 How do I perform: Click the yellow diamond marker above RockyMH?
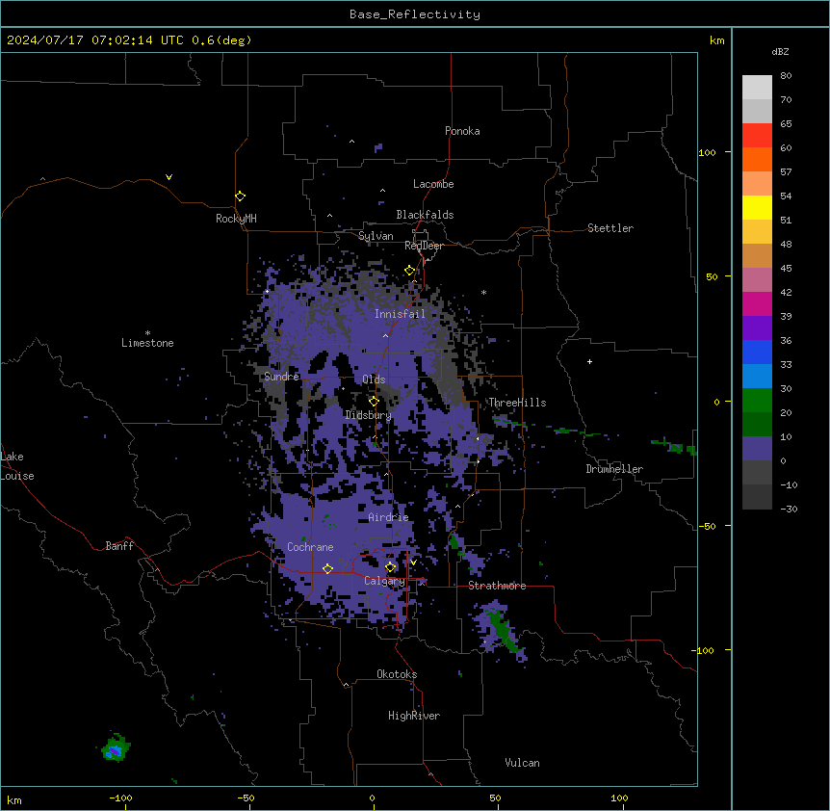tap(240, 196)
